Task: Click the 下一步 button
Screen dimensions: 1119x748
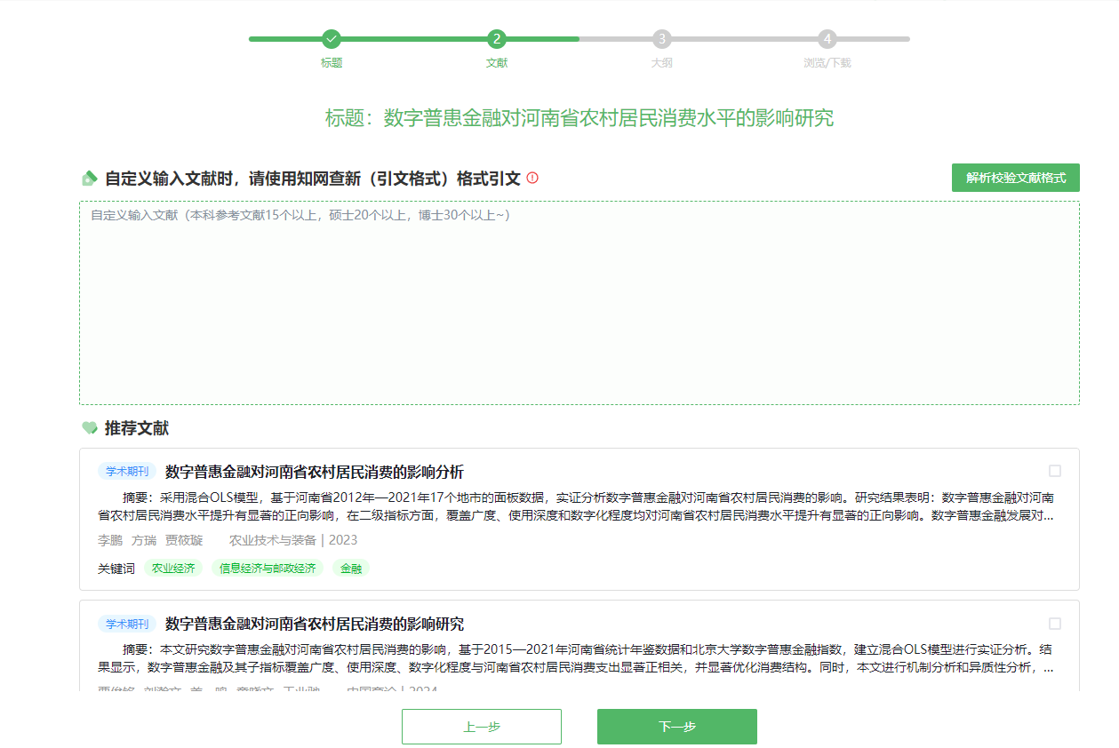Action: (677, 727)
